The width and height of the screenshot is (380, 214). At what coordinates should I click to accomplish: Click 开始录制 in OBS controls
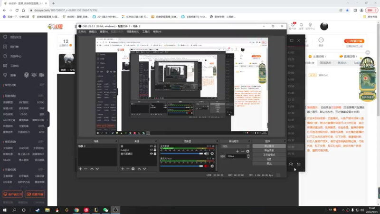pyautogui.click(x=269, y=150)
